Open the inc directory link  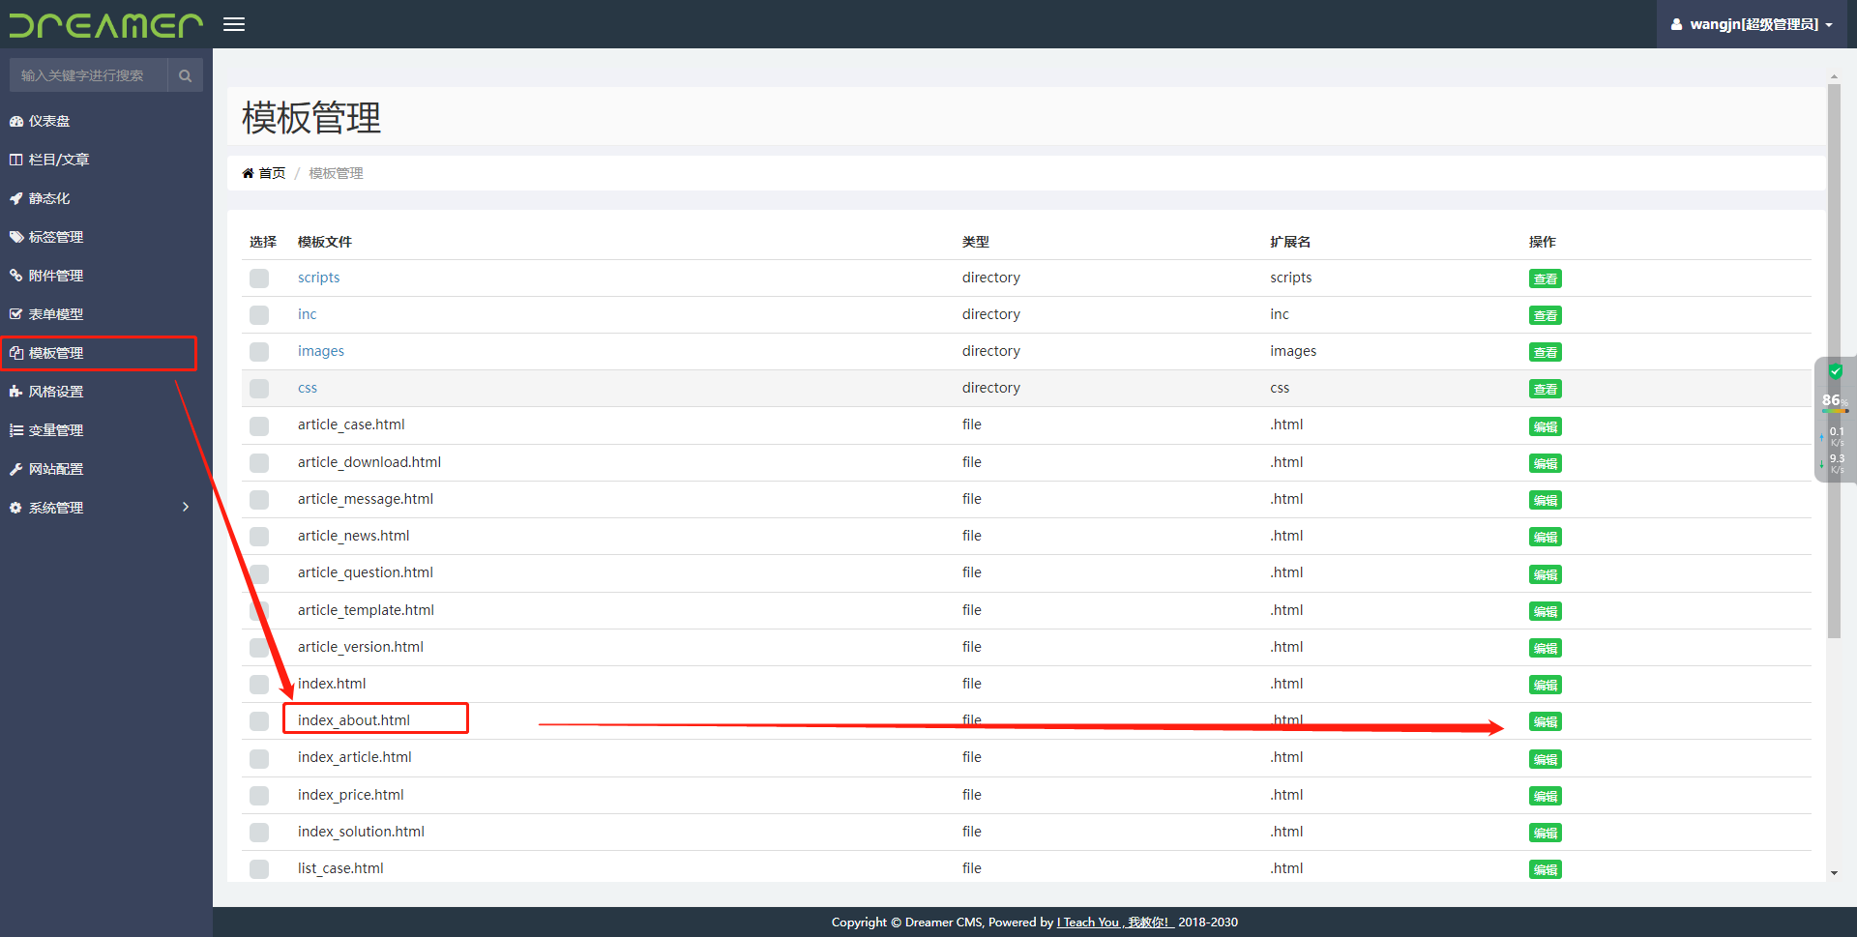[x=307, y=314]
